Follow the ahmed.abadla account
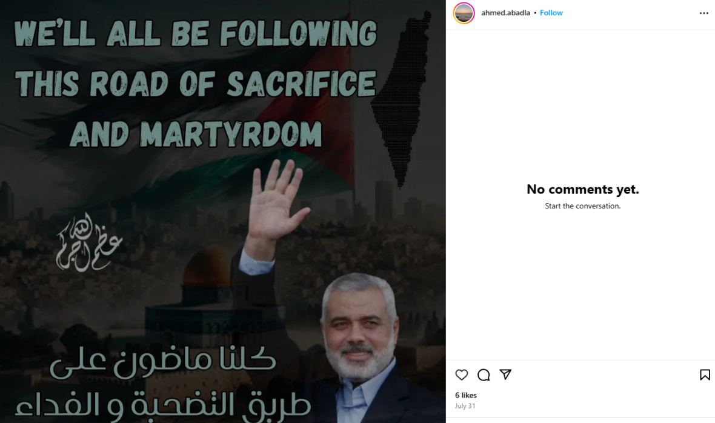 point(551,13)
